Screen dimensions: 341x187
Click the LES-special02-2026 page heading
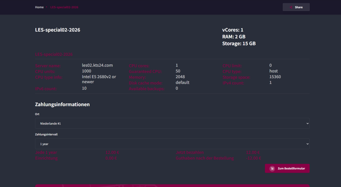point(58,30)
